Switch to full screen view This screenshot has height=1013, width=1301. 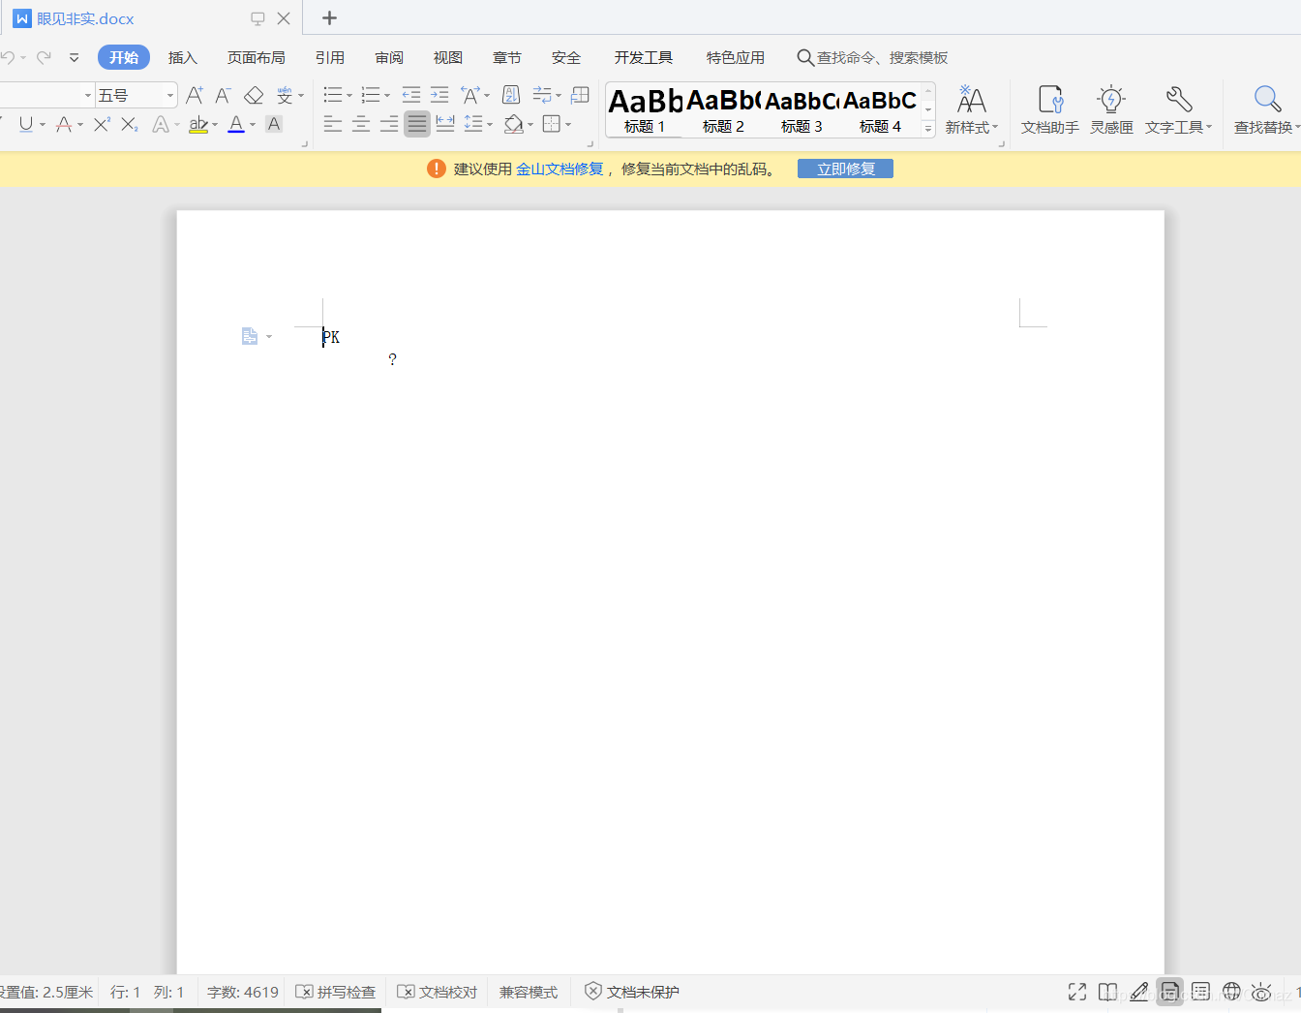(x=1077, y=992)
